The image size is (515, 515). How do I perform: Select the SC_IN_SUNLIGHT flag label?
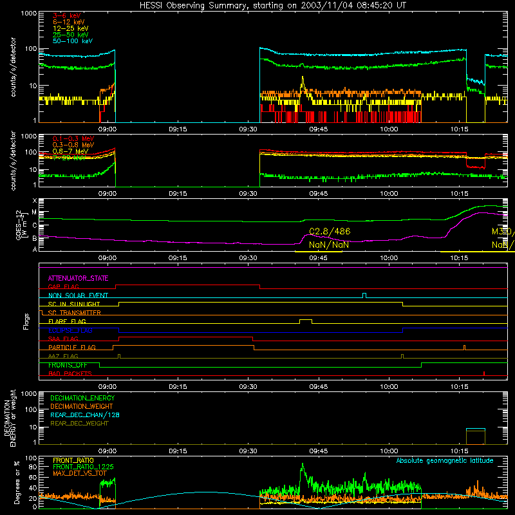click(x=74, y=304)
